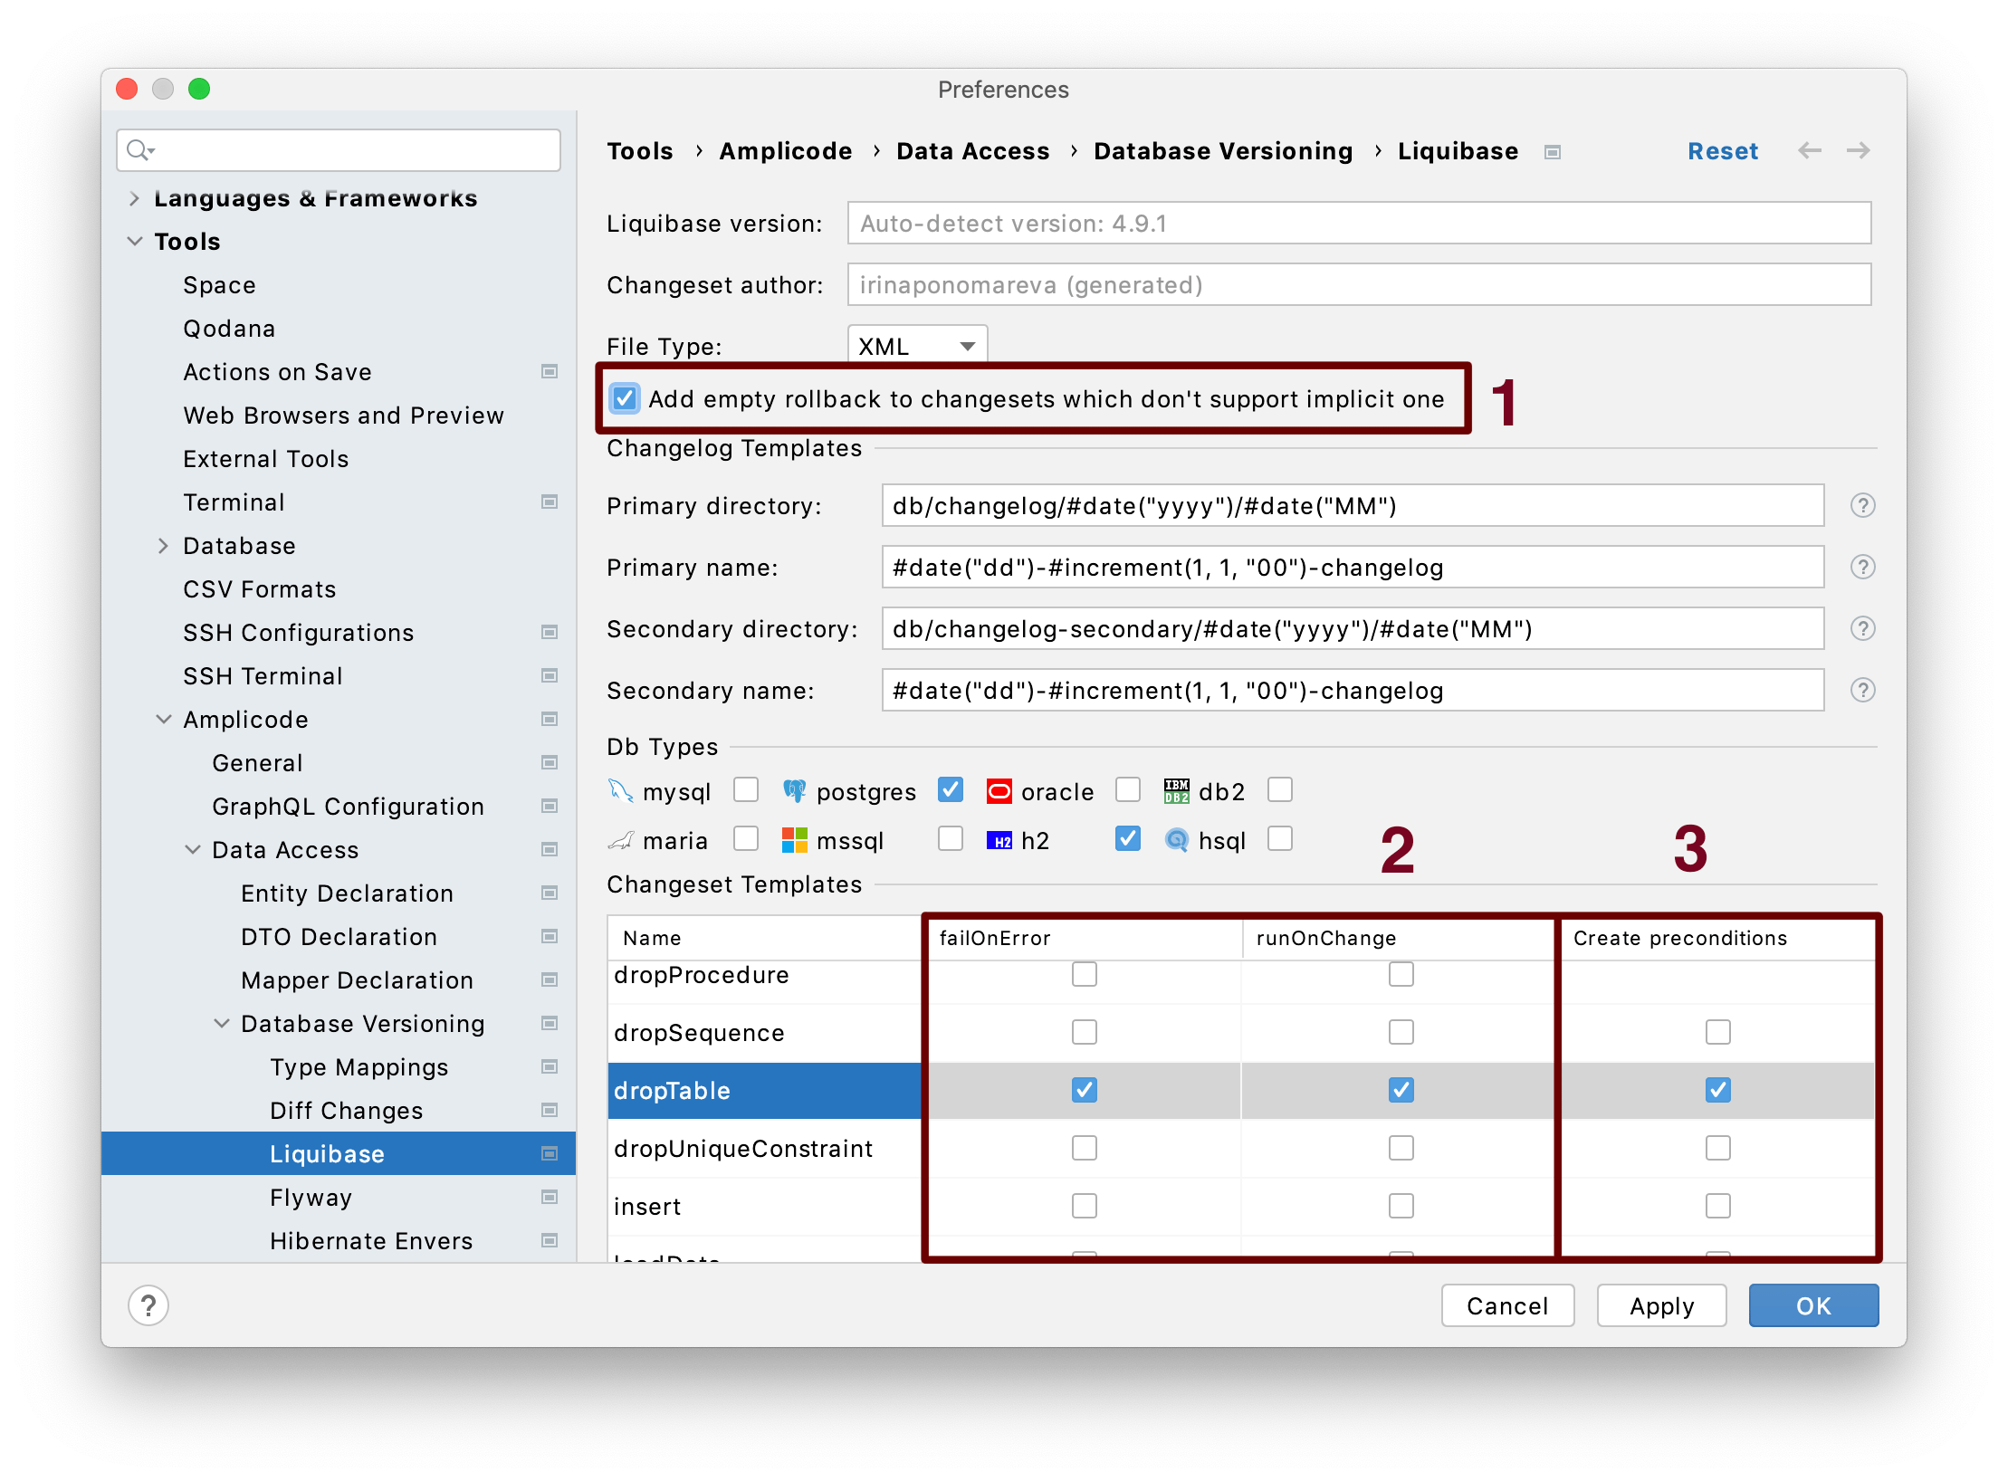Image resolution: width=2008 pixels, height=1481 pixels.
Task: Uncheck runOnChange for dropTable template
Action: [x=1400, y=1091]
